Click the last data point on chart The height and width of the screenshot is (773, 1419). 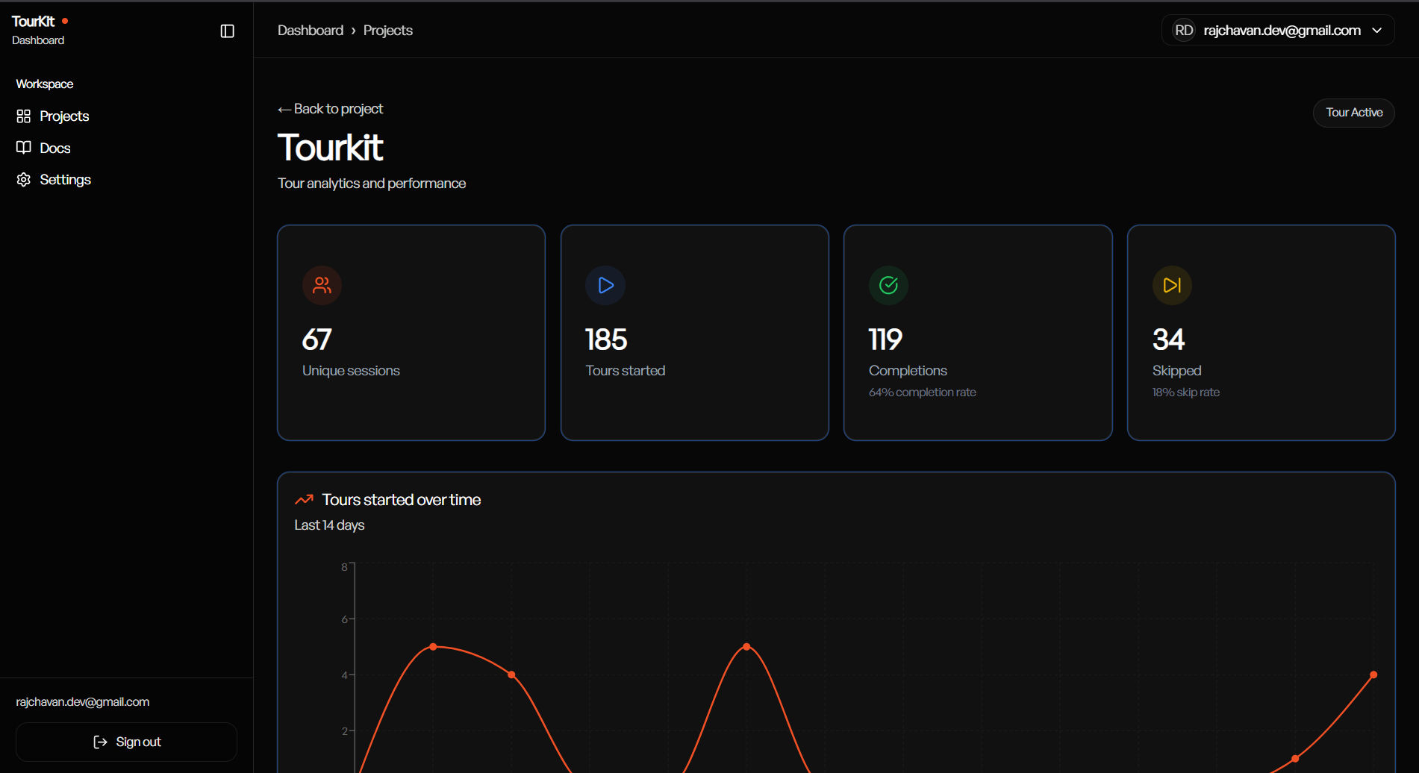point(1373,675)
